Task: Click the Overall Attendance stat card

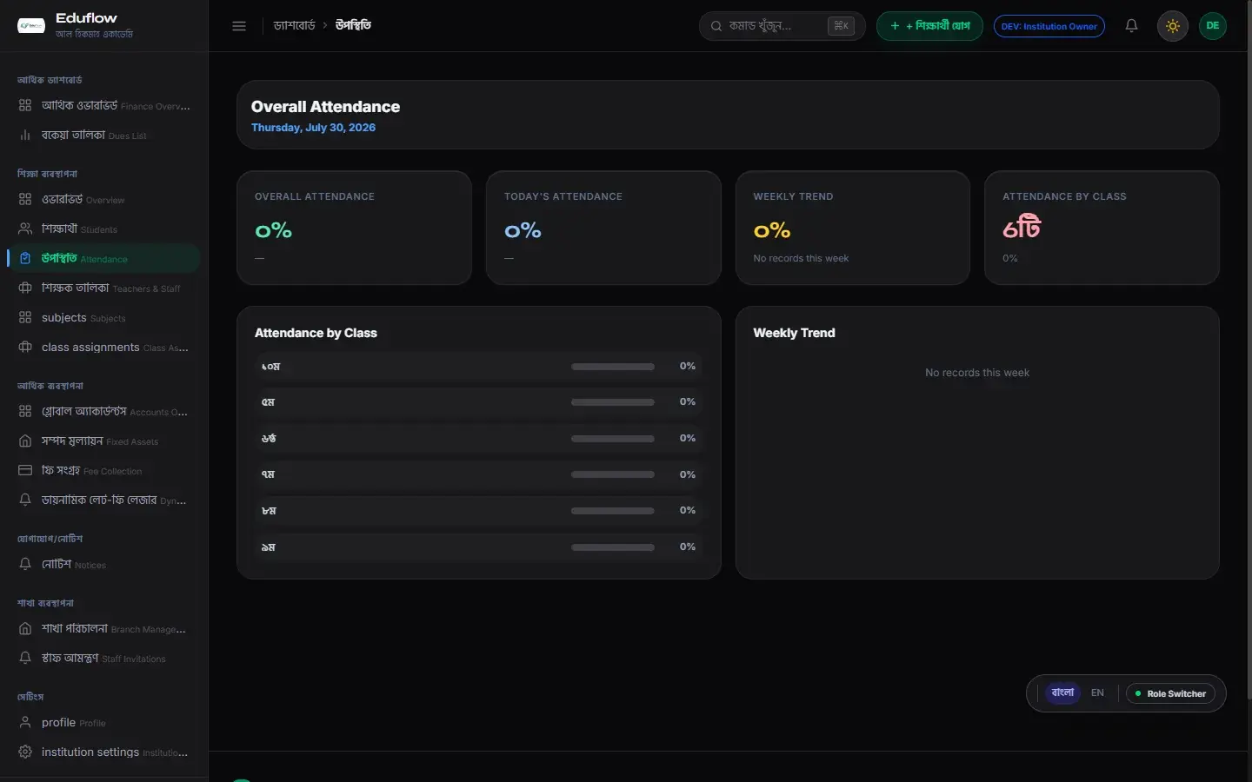Action: [354, 228]
